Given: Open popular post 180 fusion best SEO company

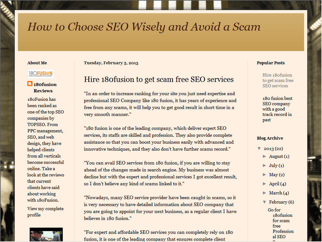Looking at the screenshot, I should (x=277, y=109).
